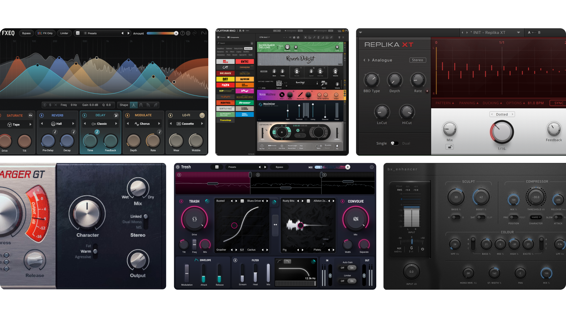Open the FXEQ help question-mark icon
Image resolution: width=566 pixels, height=318 pixels.
pos(183,33)
